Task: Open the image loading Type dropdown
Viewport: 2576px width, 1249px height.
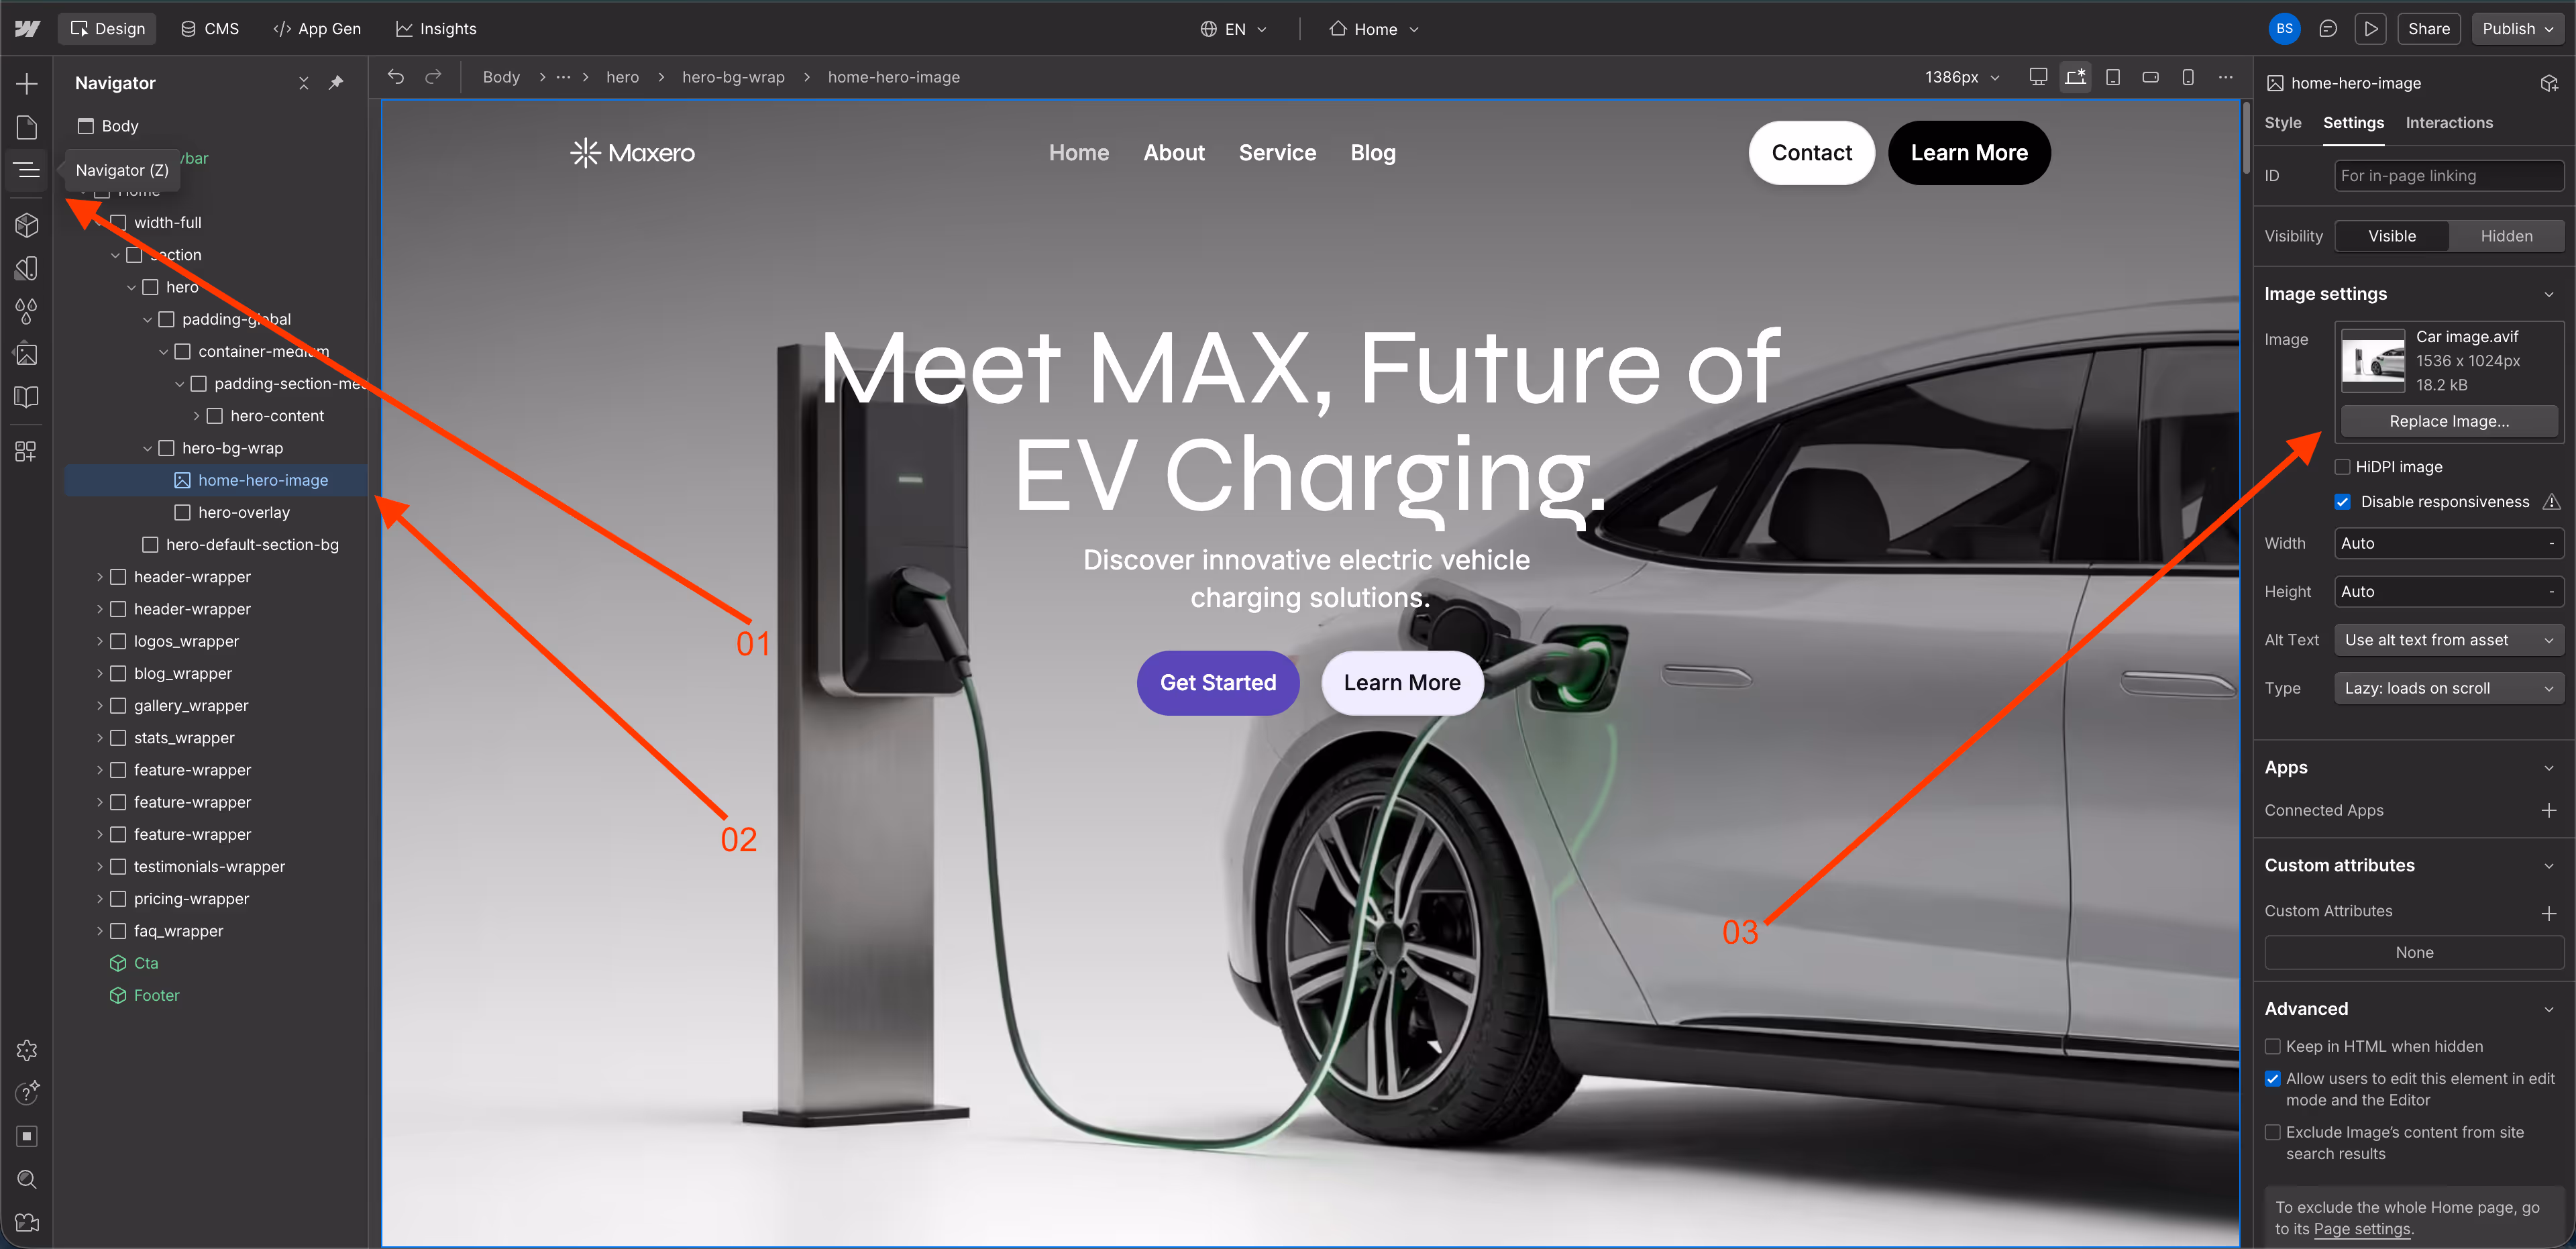Action: tap(2448, 688)
